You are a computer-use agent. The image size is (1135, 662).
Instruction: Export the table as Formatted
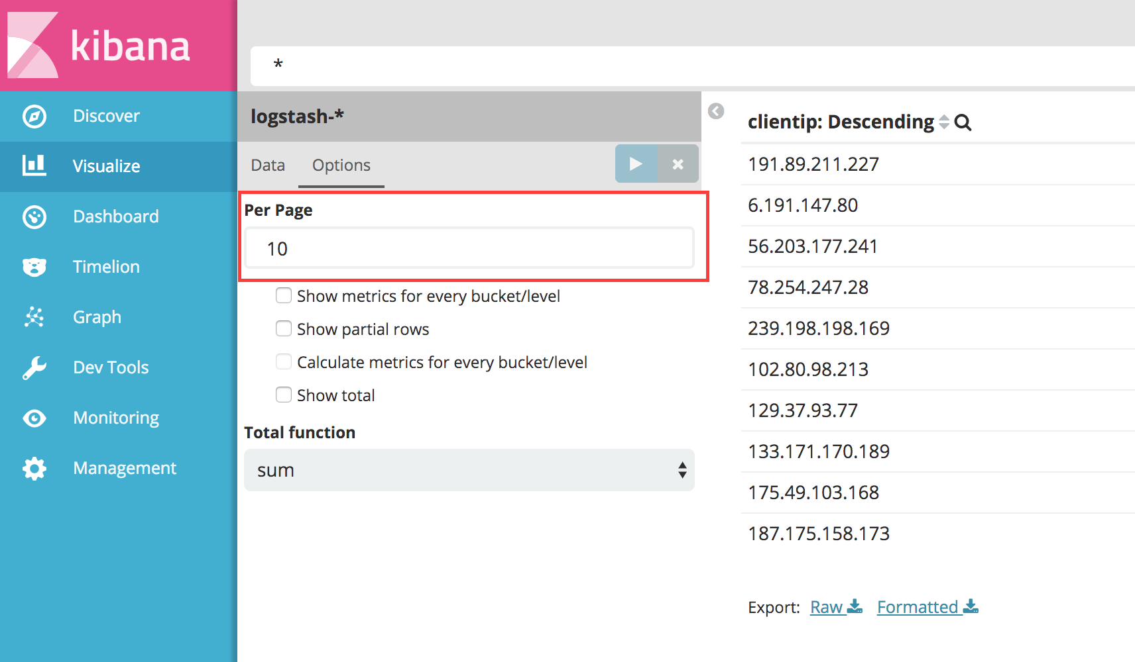[927, 607]
